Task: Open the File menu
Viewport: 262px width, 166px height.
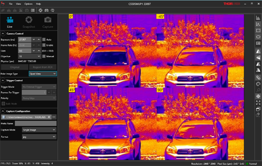Action: pyautogui.click(x=11, y=4)
